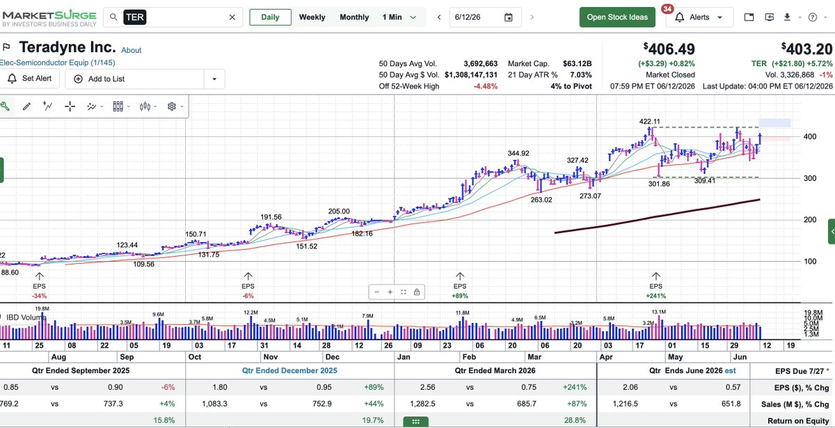This screenshot has height=428, width=835.
Task: Select the pencil drawing tool
Action: 26,106
